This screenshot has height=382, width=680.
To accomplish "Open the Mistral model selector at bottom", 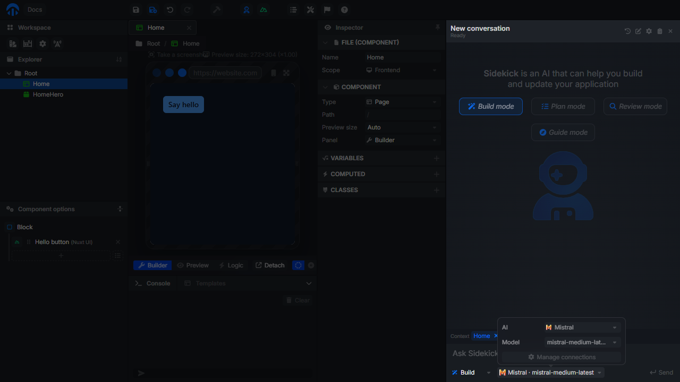I will [x=551, y=372].
